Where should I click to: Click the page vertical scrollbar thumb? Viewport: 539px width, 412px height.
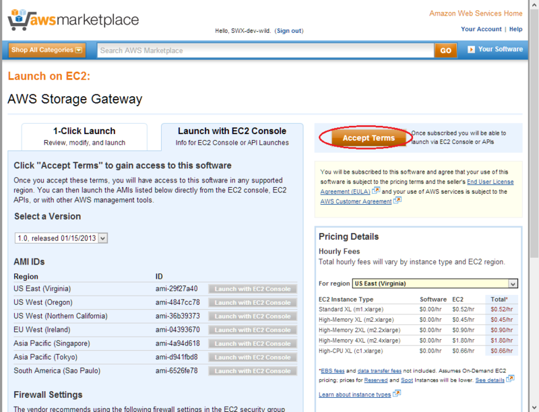pos(534,134)
